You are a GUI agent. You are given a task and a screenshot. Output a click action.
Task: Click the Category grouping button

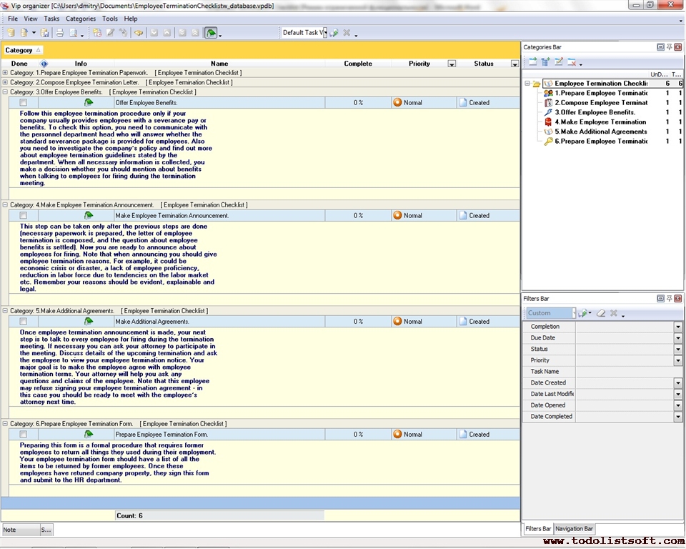(x=23, y=50)
